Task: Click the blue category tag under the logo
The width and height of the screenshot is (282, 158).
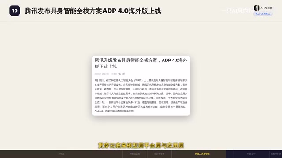Action: click(x=263, y=14)
